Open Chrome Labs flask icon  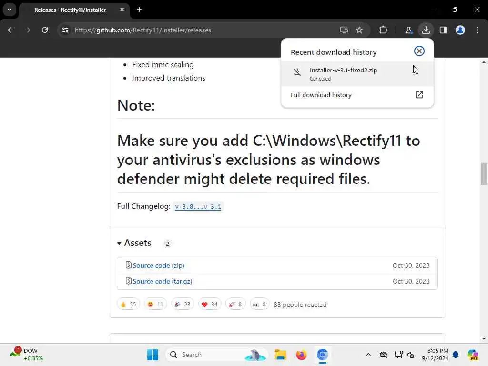tap(408, 30)
